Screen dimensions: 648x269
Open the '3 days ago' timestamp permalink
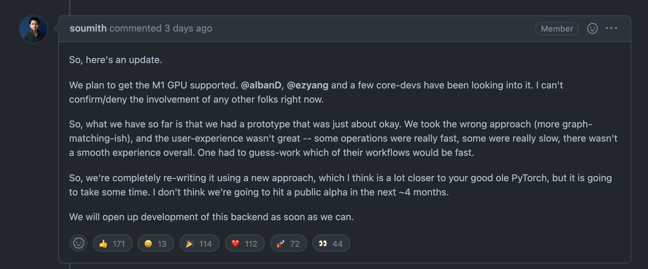tap(188, 28)
